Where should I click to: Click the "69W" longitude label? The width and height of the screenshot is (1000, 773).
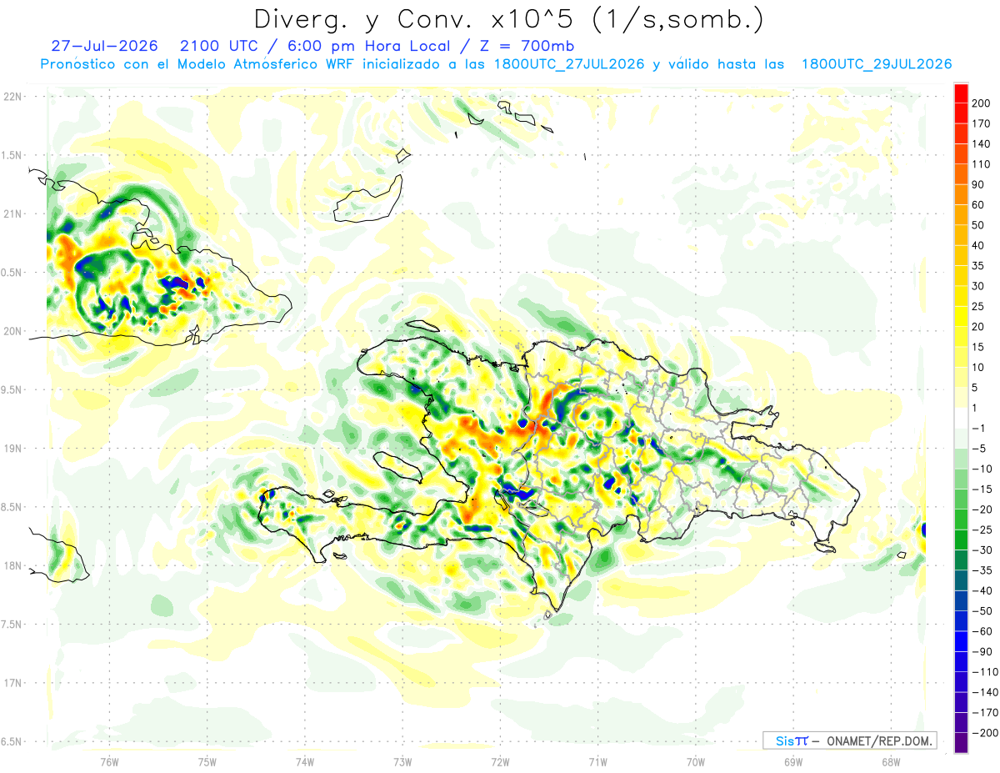tap(793, 761)
